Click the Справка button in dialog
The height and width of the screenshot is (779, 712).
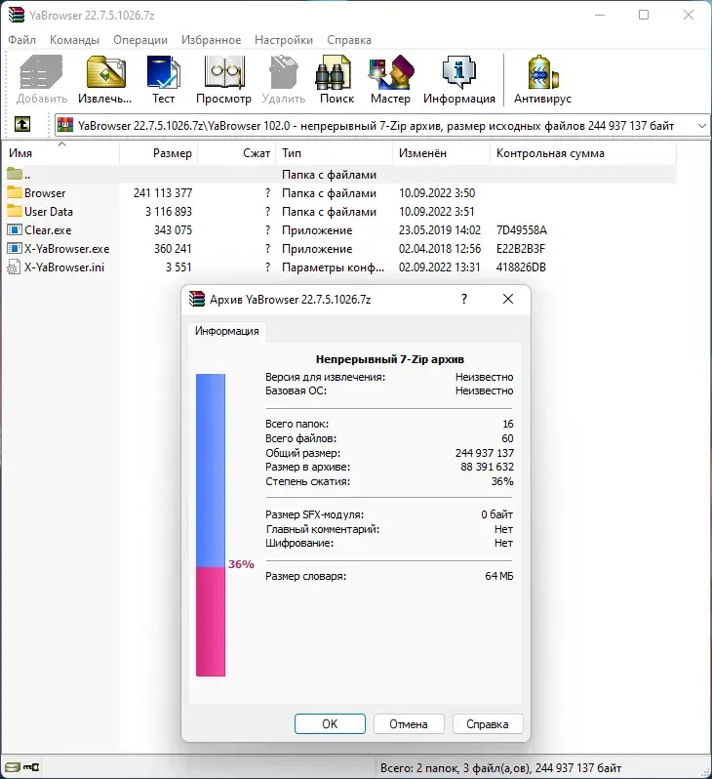click(x=488, y=724)
